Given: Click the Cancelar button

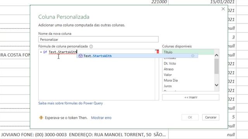Looking at the screenshot, I should [211, 117].
